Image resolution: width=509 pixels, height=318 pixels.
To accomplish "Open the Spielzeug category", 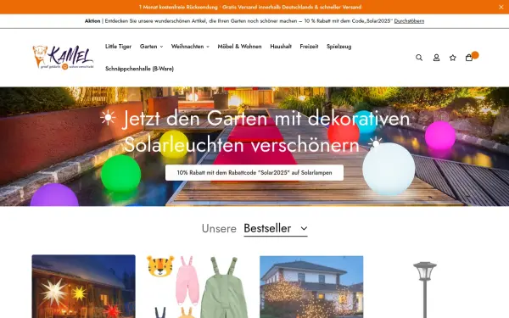I will (338, 47).
